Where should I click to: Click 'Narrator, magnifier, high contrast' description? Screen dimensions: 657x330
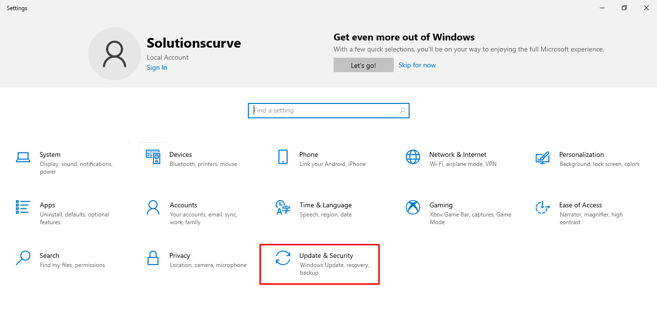pyautogui.click(x=591, y=218)
